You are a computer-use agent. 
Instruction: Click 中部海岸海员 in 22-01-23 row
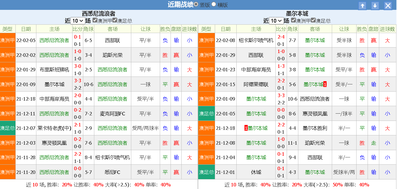click(x=256, y=70)
